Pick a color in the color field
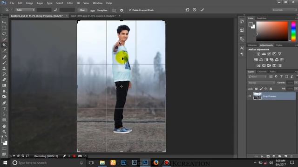Viewport: 298px width, 167px height. click(272, 31)
